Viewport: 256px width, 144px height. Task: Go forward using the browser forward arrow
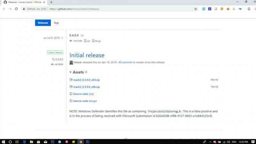coord(10,9)
